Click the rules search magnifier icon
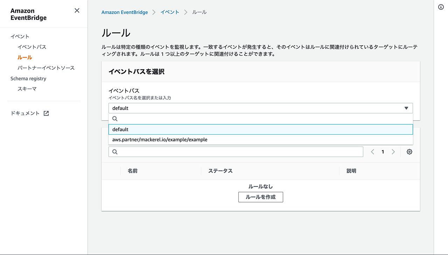Viewport: 448px width, 255px height. click(x=115, y=152)
